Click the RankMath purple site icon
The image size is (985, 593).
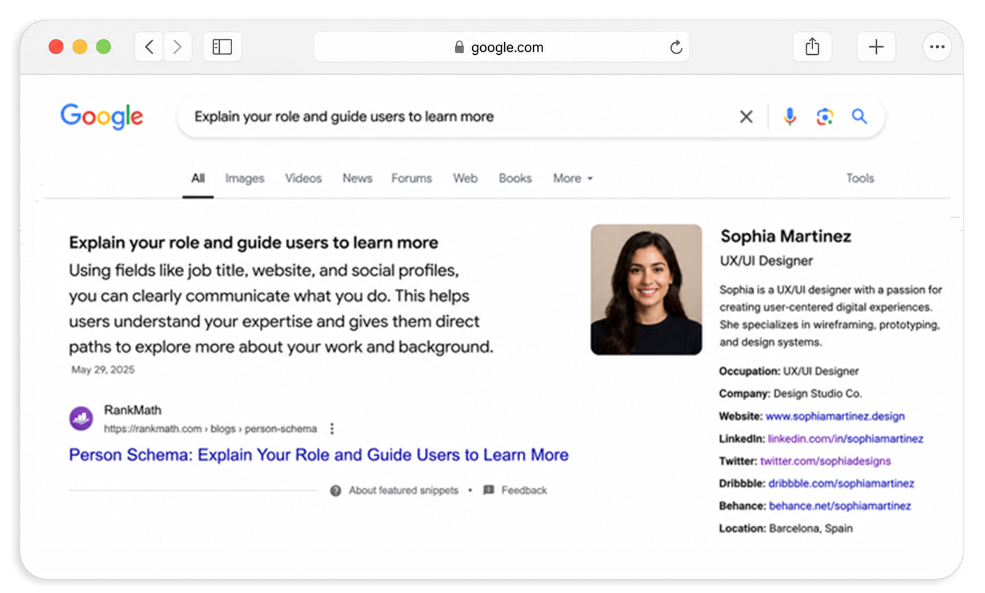pyautogui.click(x=81, y=419)
